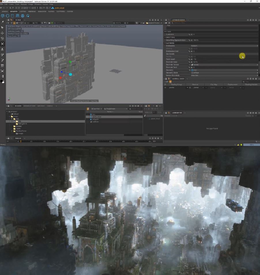Viewport: 260px width, 275px height.
Task: Click the black and white color swatch in the left toolbar
Action: click(x=2, y=82)
